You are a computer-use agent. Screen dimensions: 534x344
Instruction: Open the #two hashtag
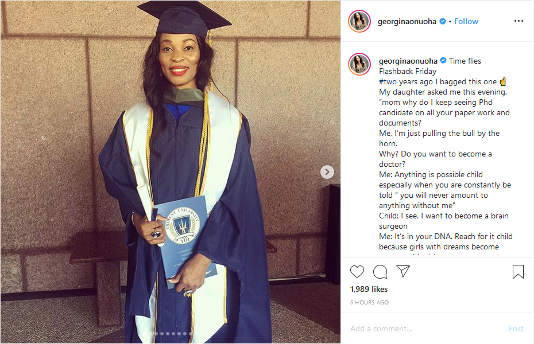388,81
